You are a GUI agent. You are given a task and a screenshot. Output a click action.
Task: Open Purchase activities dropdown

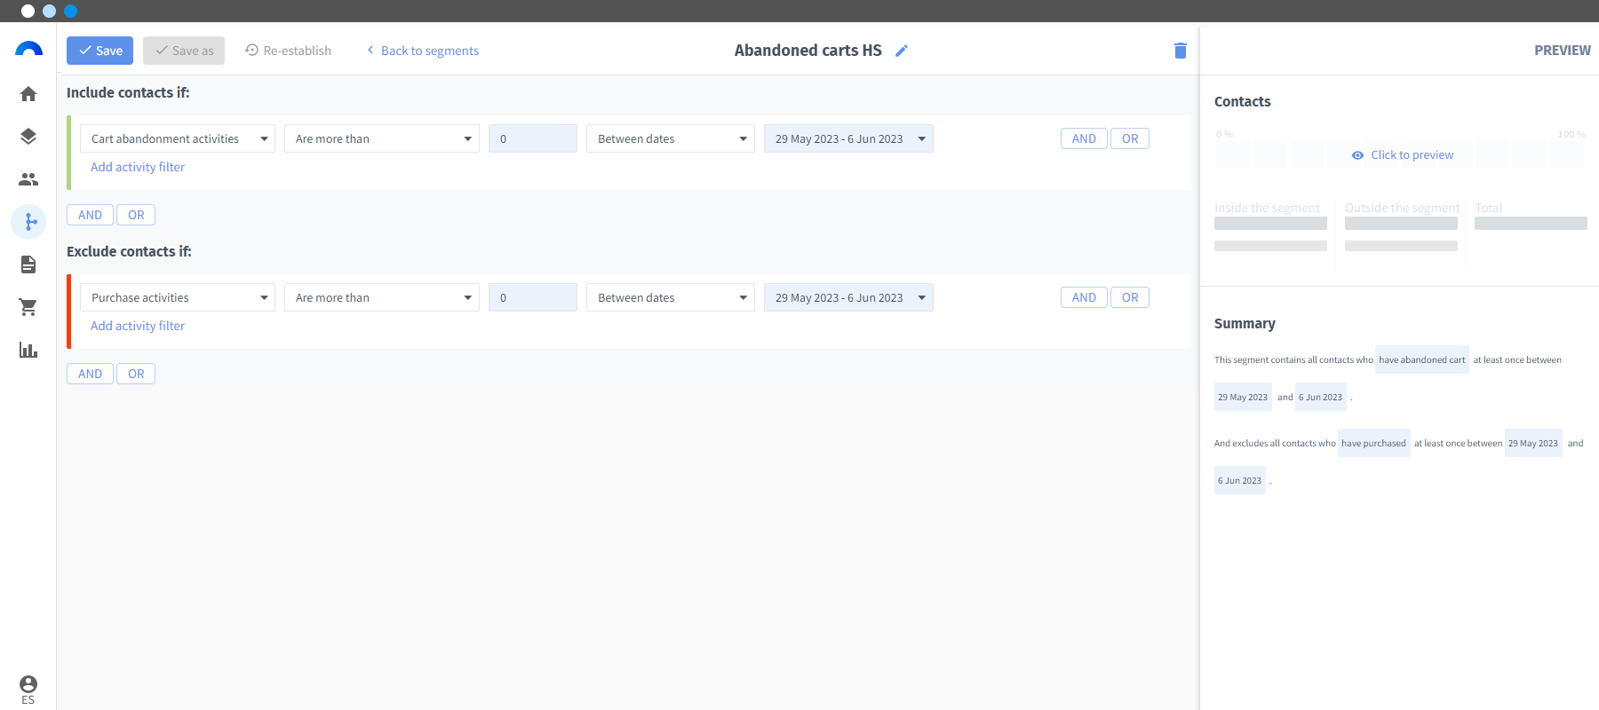[178, 297]
